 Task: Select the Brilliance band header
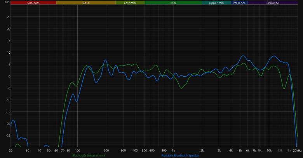coord(273,3)
